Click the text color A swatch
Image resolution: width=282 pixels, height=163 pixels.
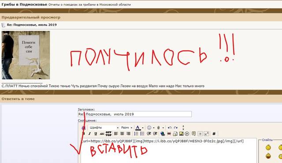pos(138,128)
